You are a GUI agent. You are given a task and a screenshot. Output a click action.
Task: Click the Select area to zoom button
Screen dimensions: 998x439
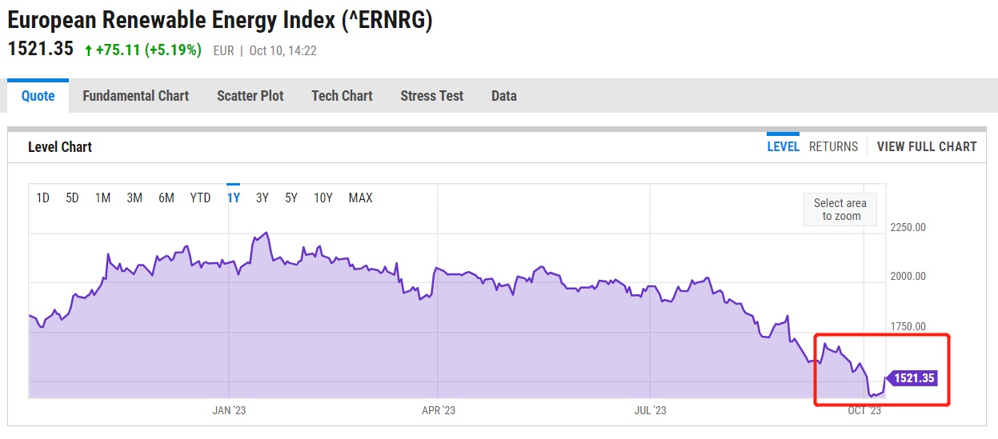tap(840, 210)
